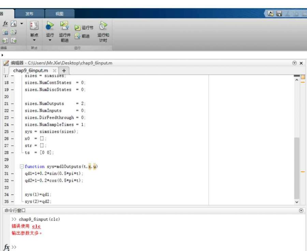
Task: Click the function browser icon beside the ribbon fx
Action: [x=14, y=24]
